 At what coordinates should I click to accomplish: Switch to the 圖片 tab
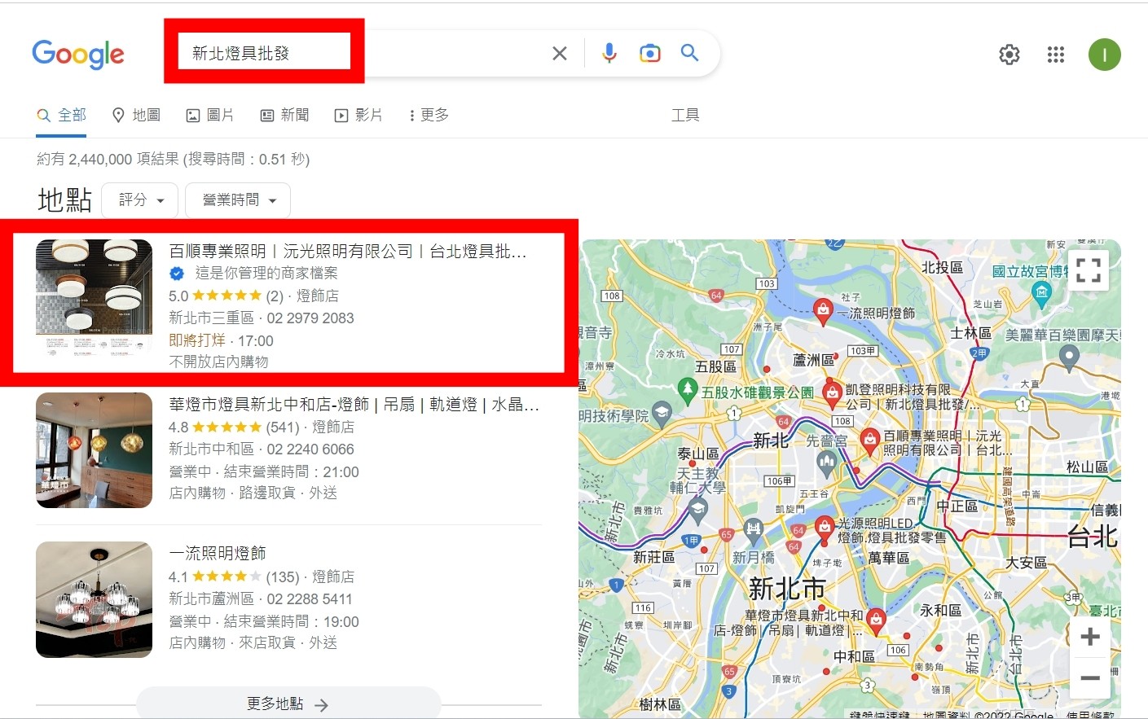click(x=210, y=115)
